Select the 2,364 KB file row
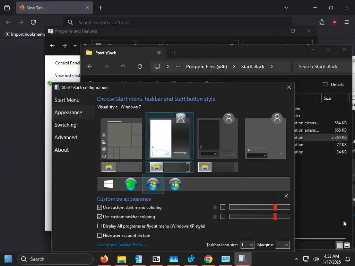This screenshot has width=355, height=266. coord(321,137)
